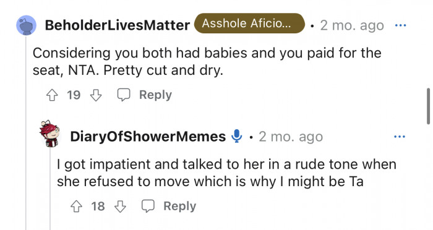This screenshot has height=230, width=433.
Task: Open DiaryOfShowerMemes' red-haired avatar
Action: (49, 134)
